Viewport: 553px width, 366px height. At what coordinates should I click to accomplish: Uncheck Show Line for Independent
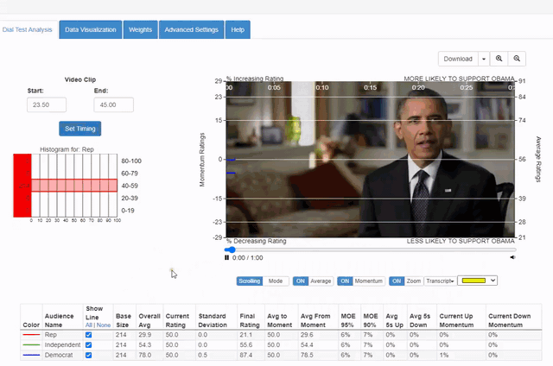pos(88,345)
